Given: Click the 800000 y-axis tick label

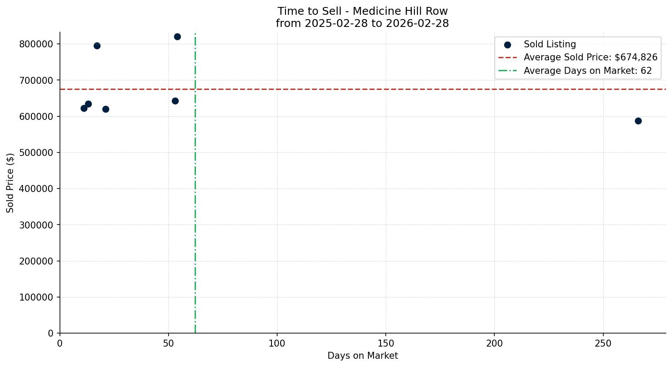Looking at the screenshot, I should [36, 44].
